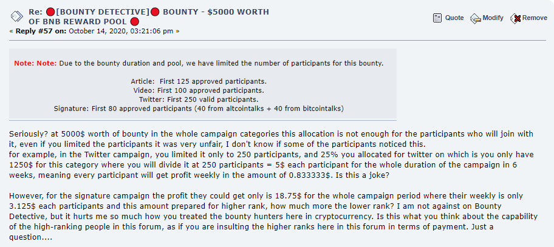Click the Quote icon
This screenshot has width=554, height=247.
[x=437, y=18]
